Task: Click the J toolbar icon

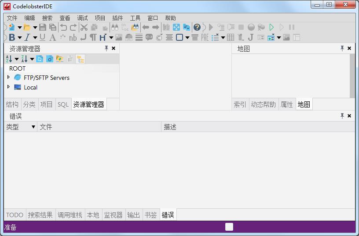Action: coord(251,37)
